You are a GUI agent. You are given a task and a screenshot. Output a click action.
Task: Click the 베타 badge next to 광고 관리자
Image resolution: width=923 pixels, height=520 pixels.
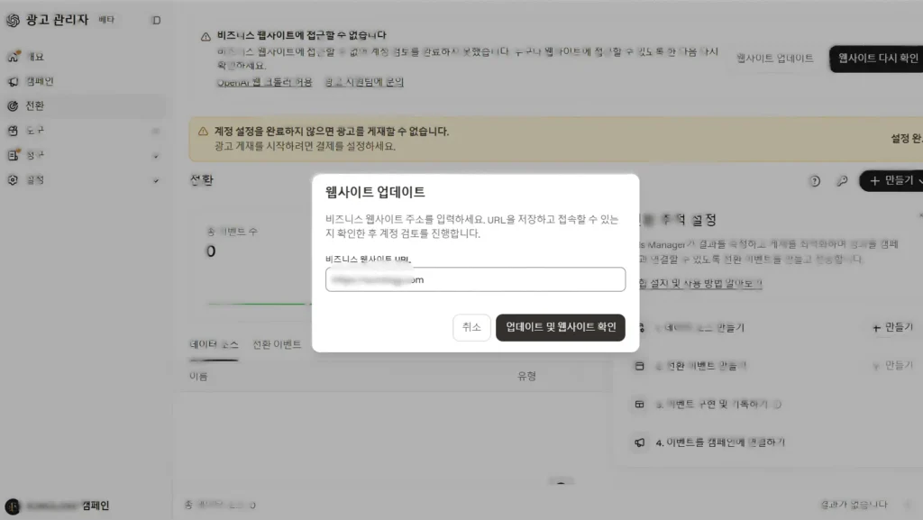pyautogui.click(x=106, y=20)
